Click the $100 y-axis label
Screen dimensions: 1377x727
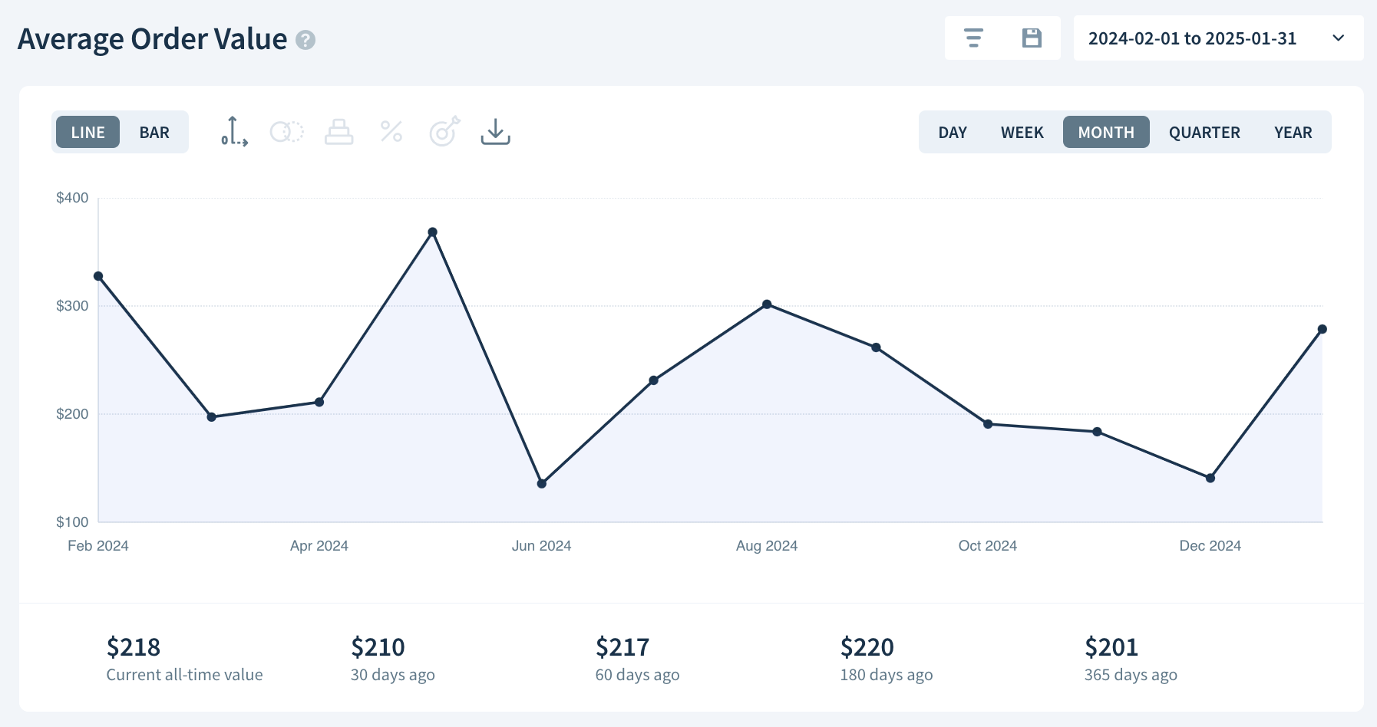coord(72,522)
